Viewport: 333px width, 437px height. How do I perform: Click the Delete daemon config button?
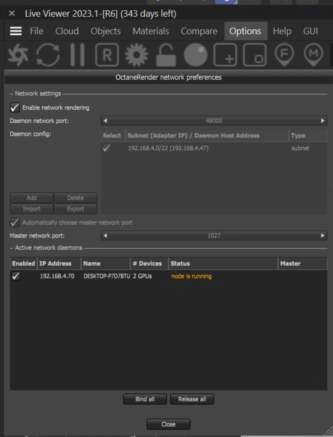tap(75, 198)
